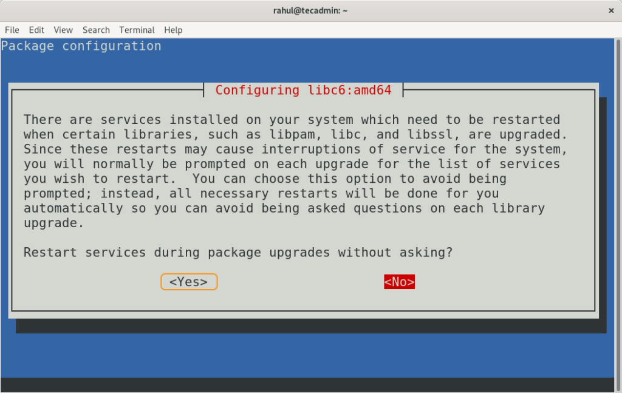Open the File menu
This screenshot has height=393, width=622.
[12, 30]
